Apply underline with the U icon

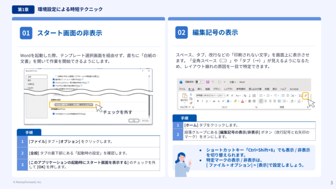[x=207, y=101]
